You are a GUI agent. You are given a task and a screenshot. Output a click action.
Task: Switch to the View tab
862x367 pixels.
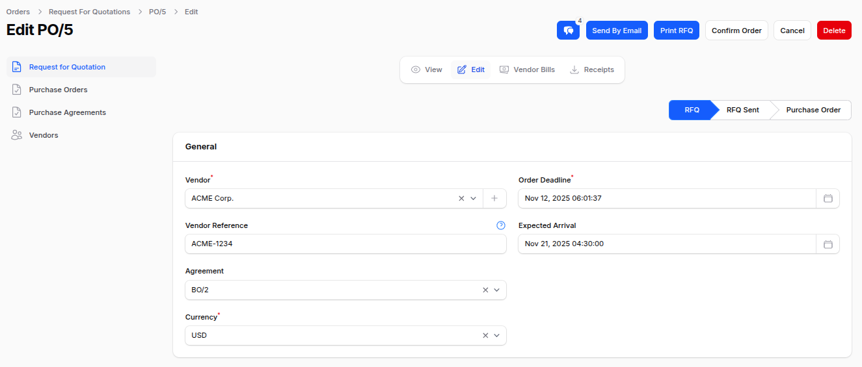[x=427, y=70]
